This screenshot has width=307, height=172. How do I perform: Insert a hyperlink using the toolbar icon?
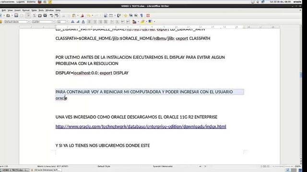click(x=106, y=16)
